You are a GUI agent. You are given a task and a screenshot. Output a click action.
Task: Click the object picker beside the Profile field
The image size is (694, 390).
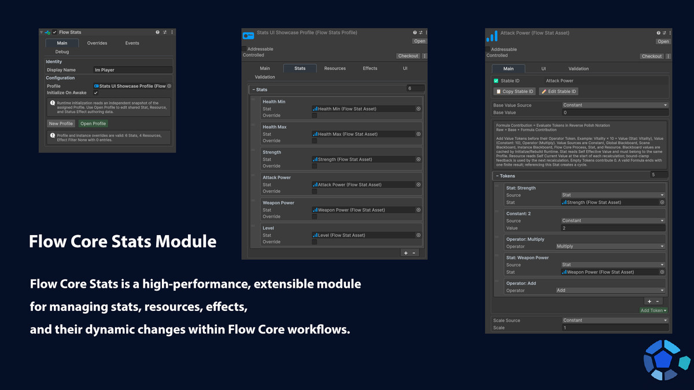[169, 86]
